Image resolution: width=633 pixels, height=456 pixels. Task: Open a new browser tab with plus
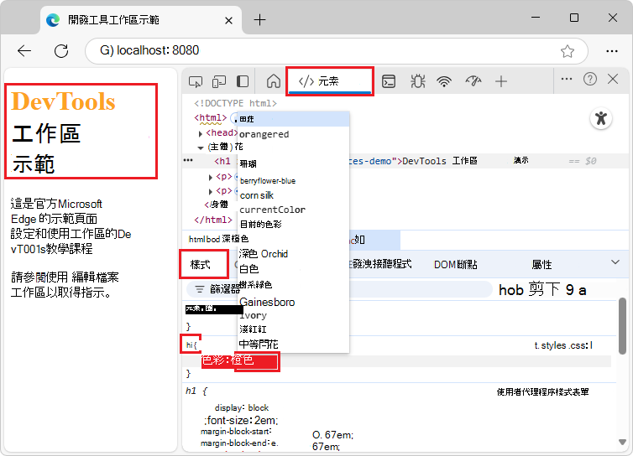259,20
